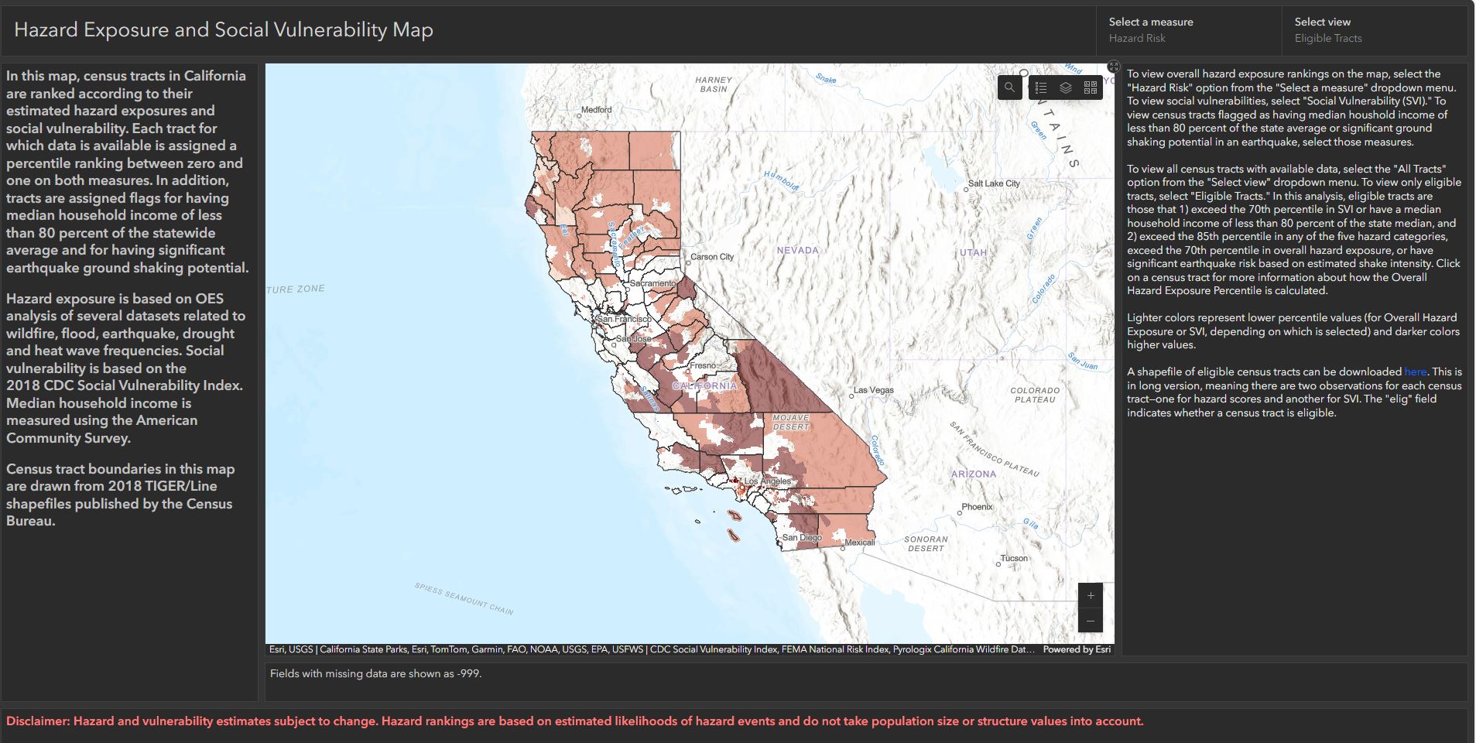Click the "Powered by Esri" link
Viewport: 1476px width, 743px height.
click(1076, 649)
